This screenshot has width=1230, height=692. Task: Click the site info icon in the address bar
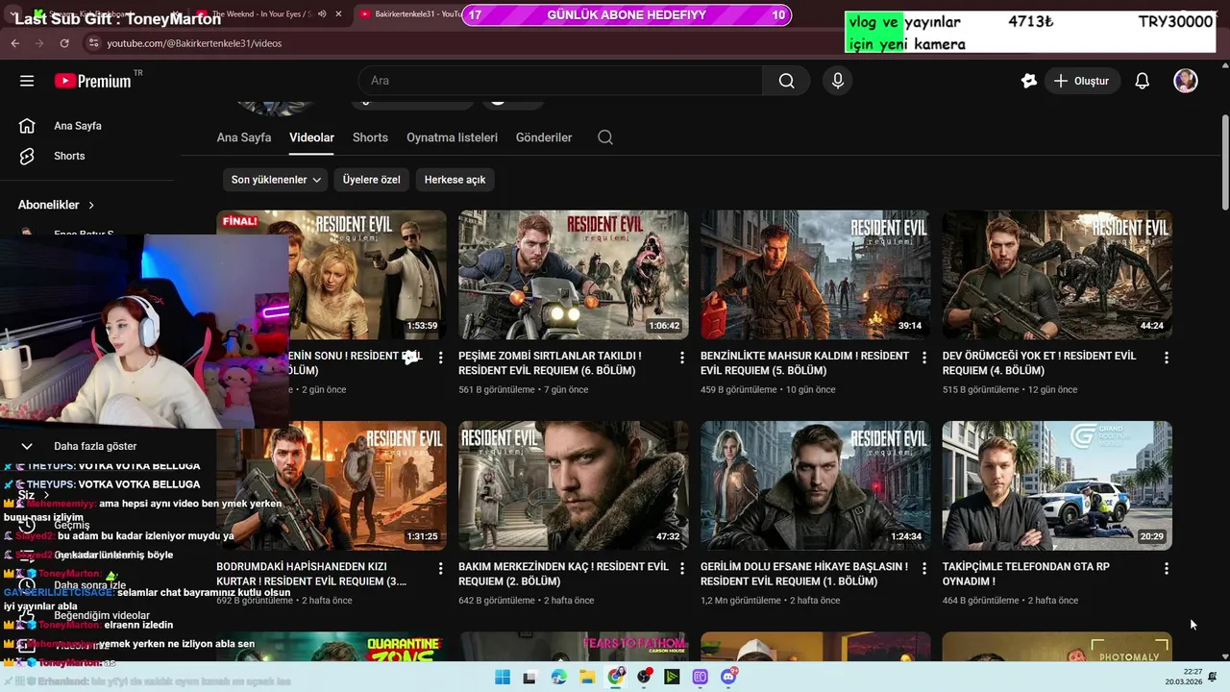93,43
